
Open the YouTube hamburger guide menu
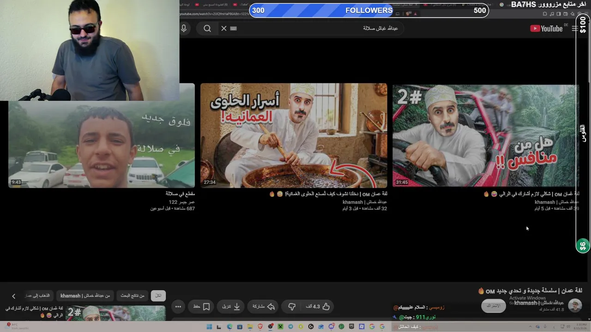pos(574,29)
